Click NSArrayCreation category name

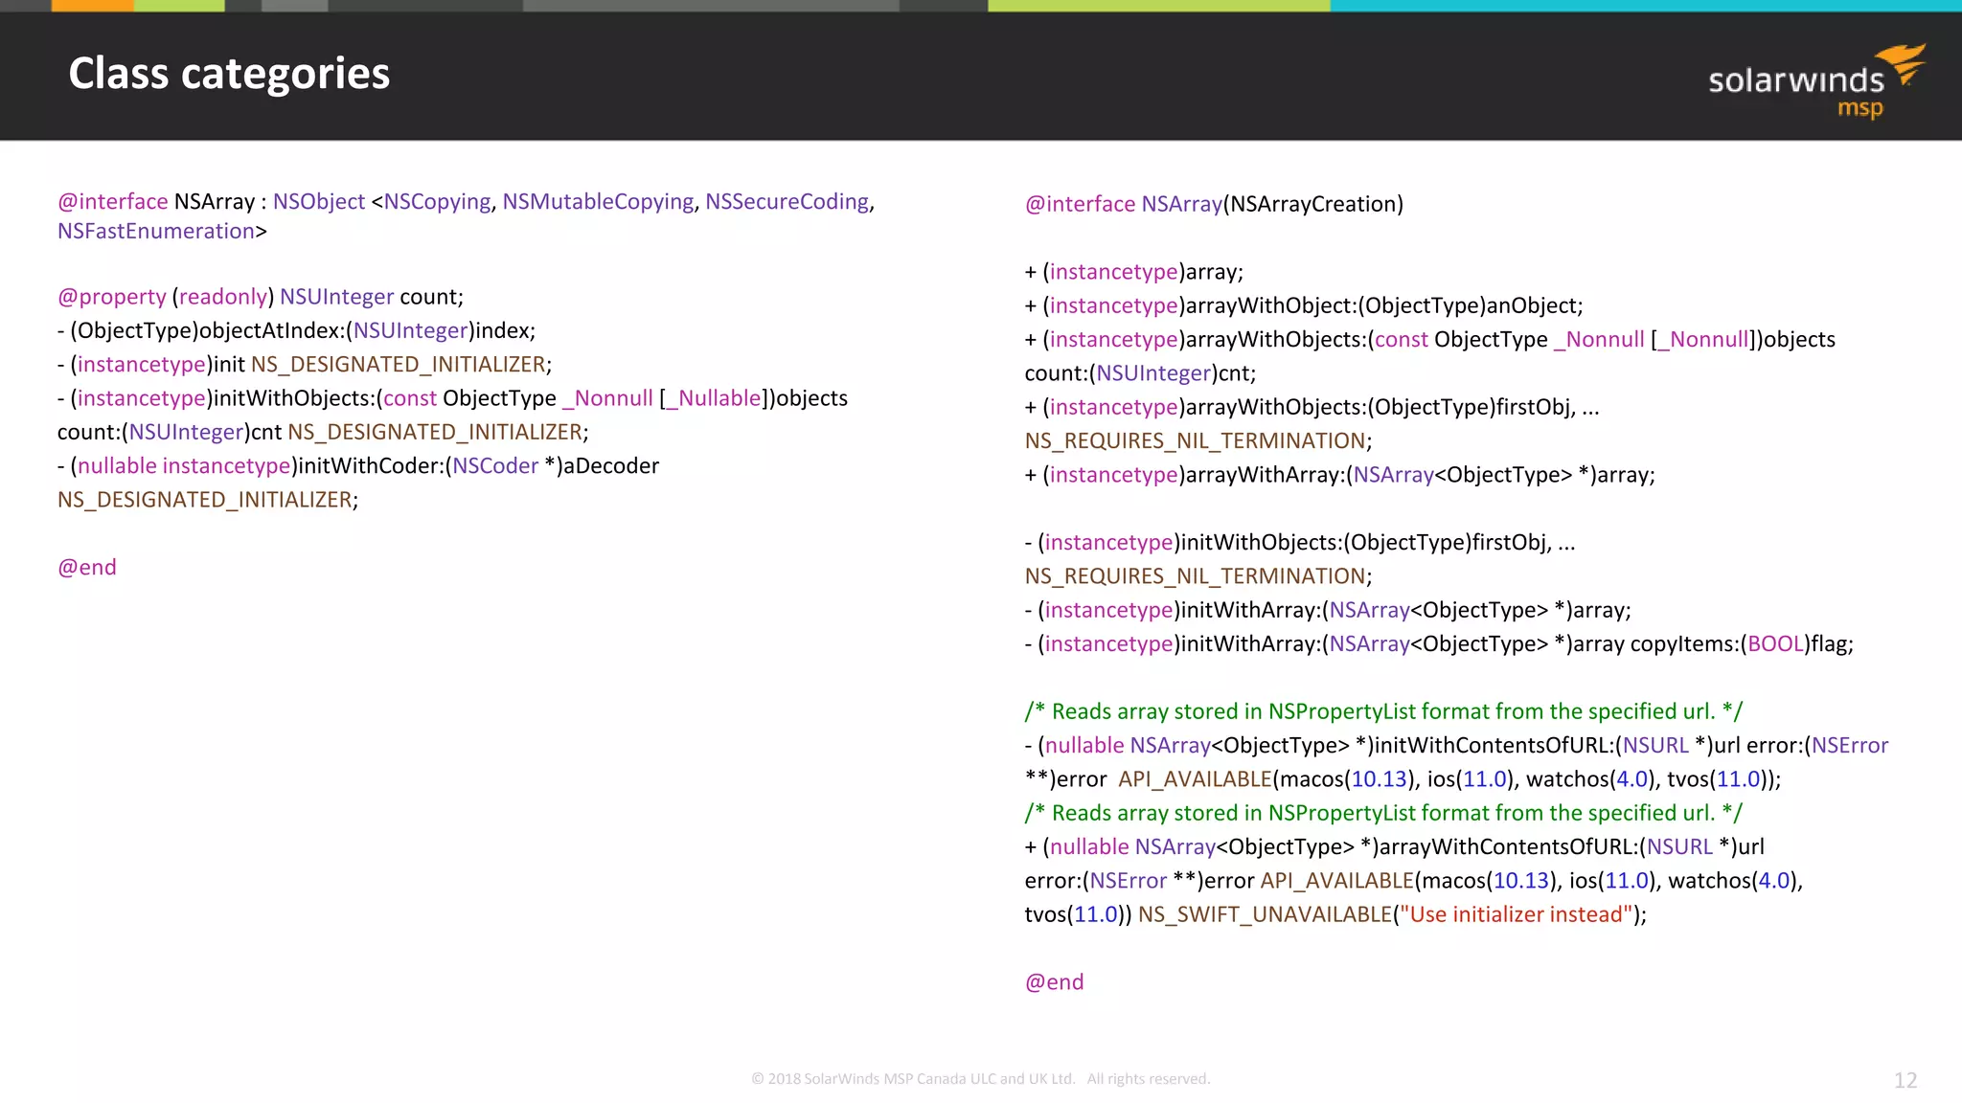pos(1312,205)
